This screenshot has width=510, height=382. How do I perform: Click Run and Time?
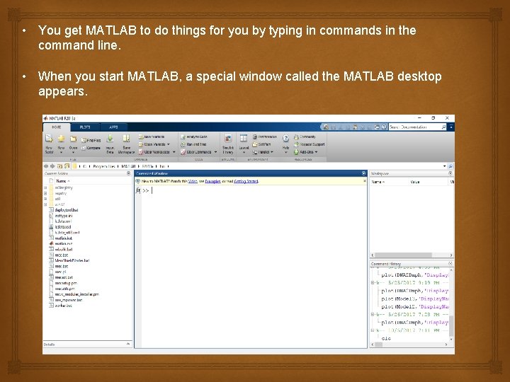193,144
